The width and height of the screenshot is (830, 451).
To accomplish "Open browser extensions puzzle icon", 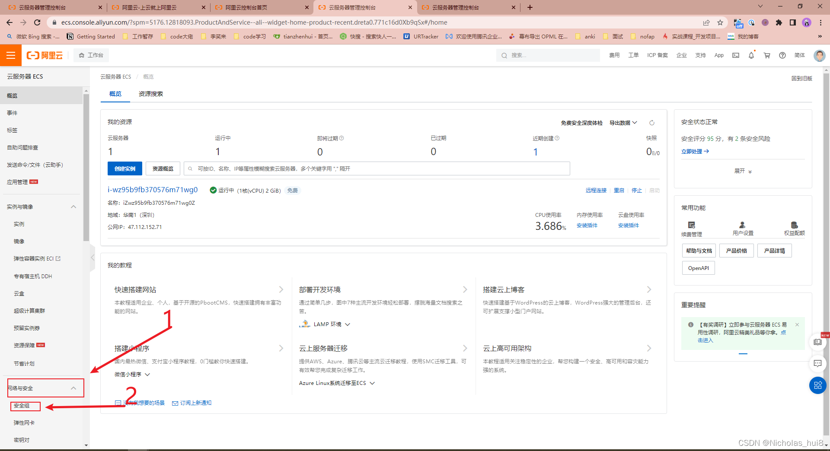I will coord(779,22).
